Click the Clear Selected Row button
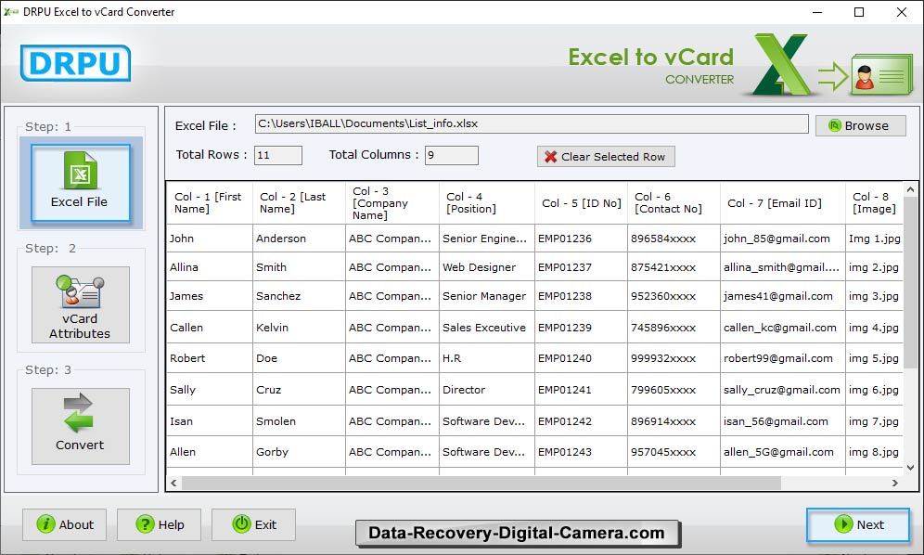The width and height of the screenshot is (924, 555). tap(606, 156)
